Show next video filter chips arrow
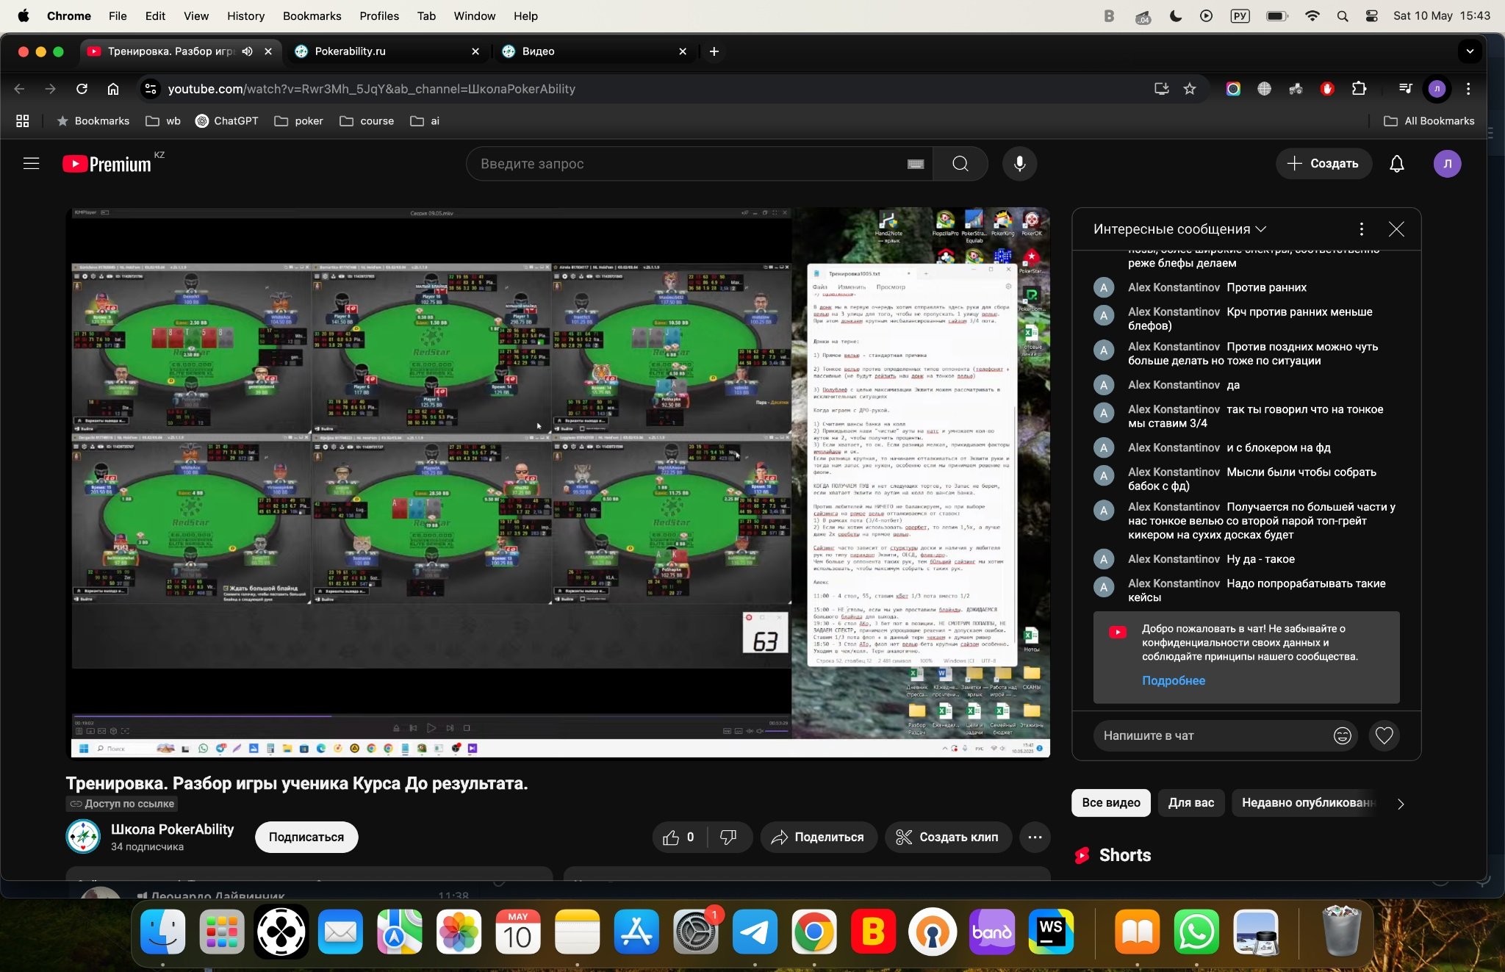This screenshot has height=972, width=1505. tap(1401, 803)
